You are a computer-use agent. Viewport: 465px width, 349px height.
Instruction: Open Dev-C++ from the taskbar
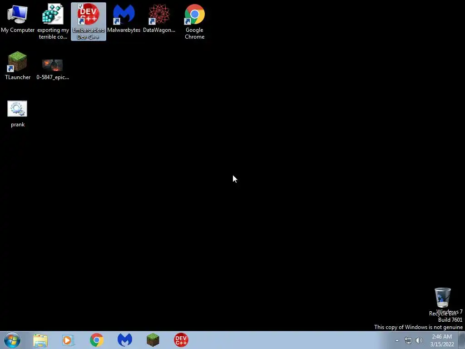181,340
